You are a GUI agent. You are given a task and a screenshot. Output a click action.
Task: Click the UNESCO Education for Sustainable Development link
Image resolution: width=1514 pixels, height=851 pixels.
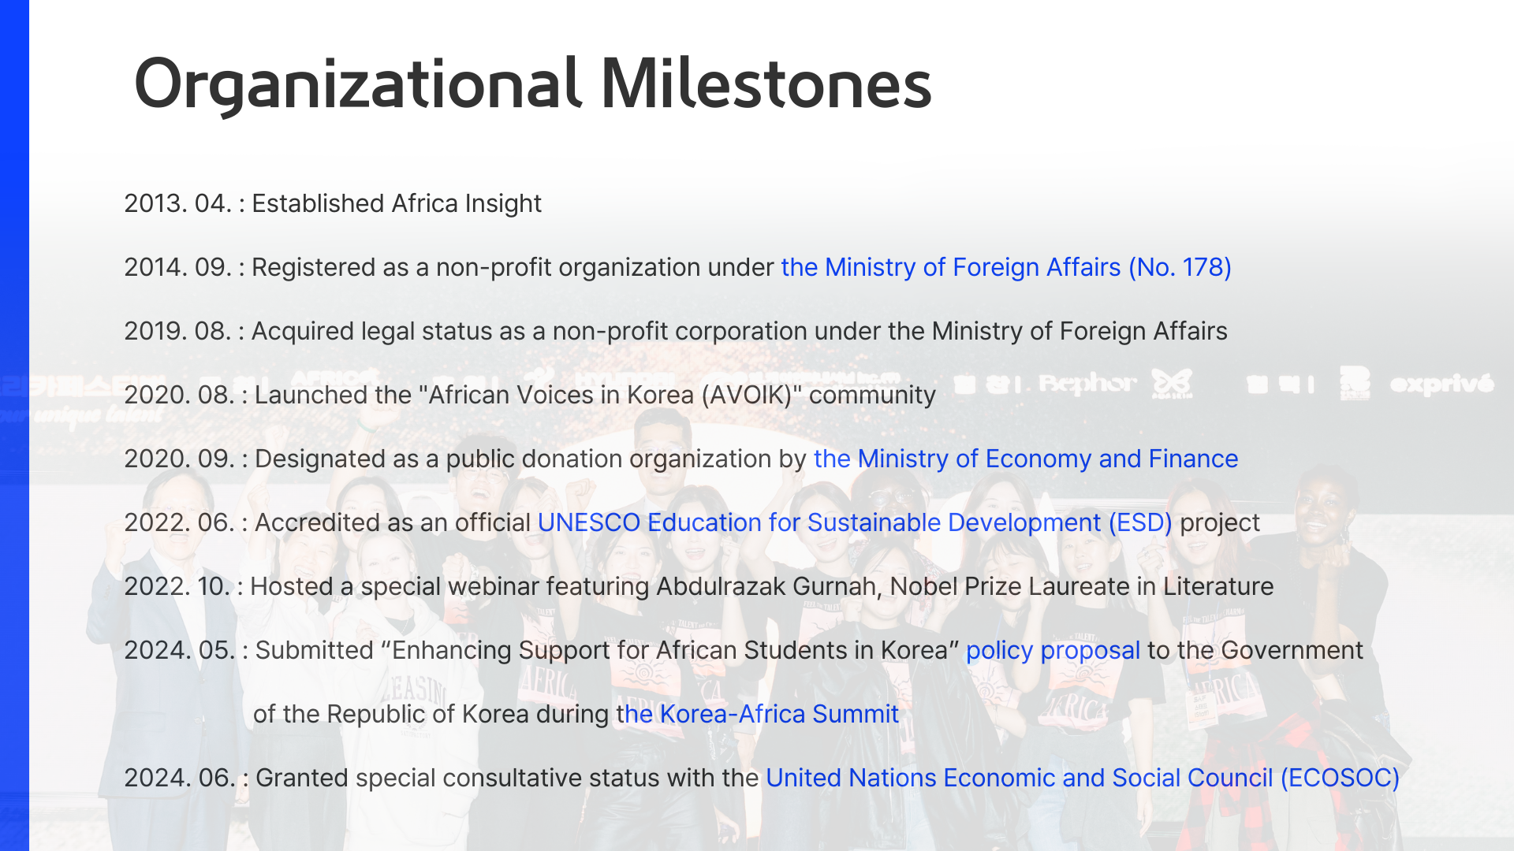point(855,523)
